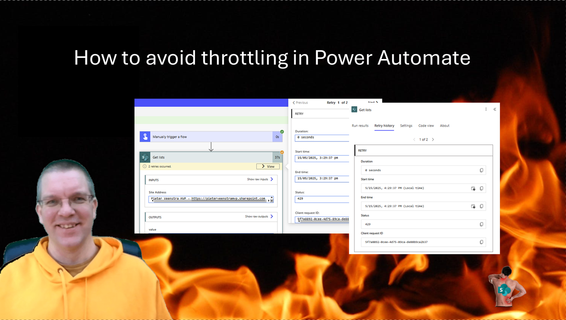The height and width of the screenshot is (320, 566).
Task: Click the Manually trigger a flow touch icon
Action: [145, 137]
